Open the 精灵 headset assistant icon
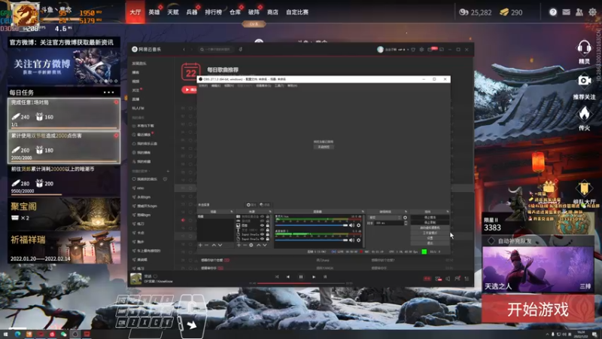The width and height of the screenshot is (602, 339). (584, 48)
